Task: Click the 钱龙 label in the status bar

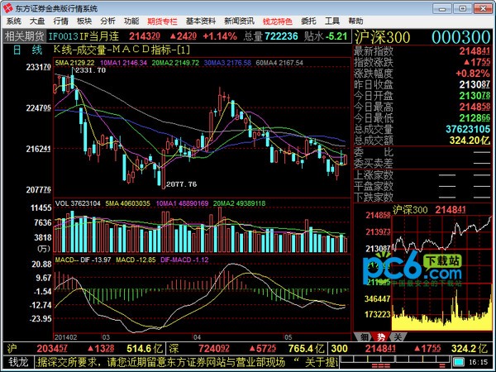Action: pyautogui.click(x=18, y=361)
